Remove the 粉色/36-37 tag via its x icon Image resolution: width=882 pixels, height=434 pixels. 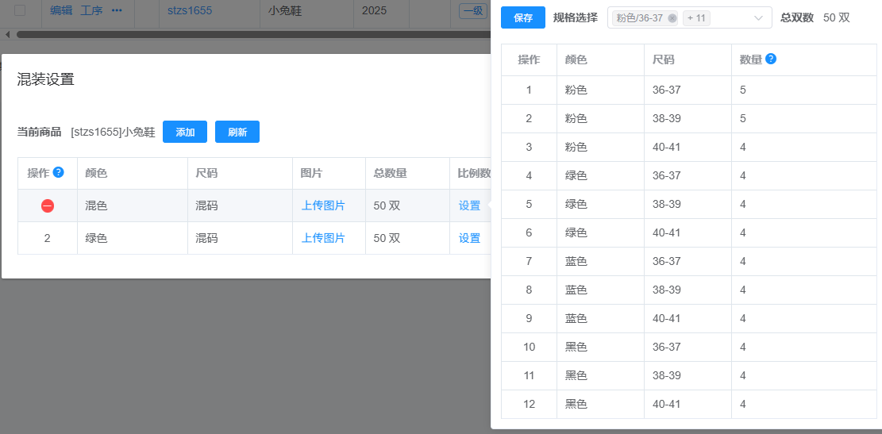(672, 18)
